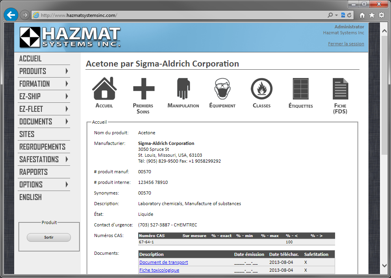
Task: Open the address bar search dropdown arrow
Action: (x=336, y=15)
